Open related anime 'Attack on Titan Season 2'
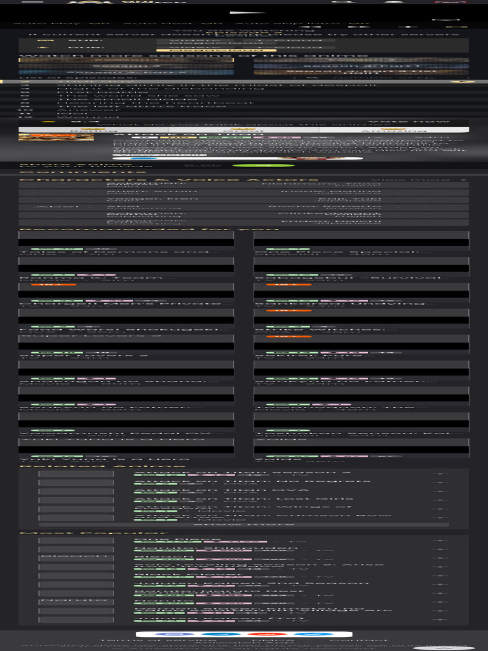 243,472
